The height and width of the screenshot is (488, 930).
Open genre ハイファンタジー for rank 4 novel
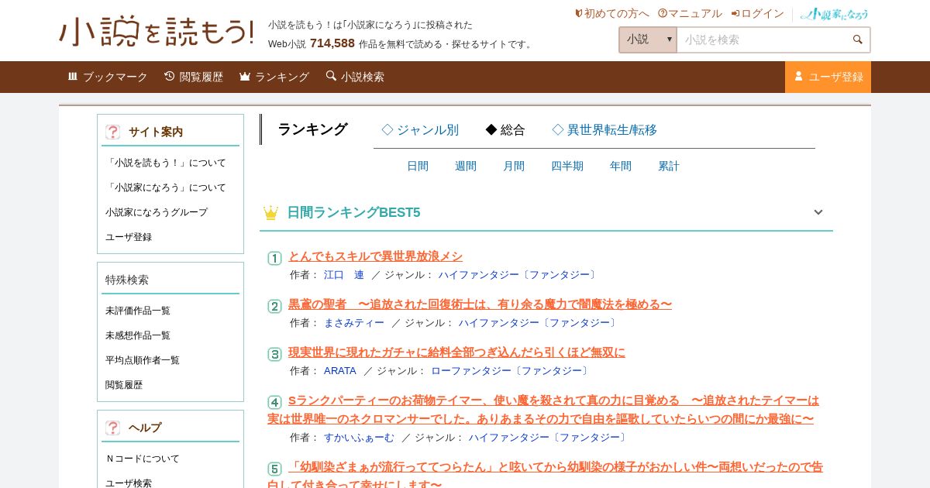point(549,438)
